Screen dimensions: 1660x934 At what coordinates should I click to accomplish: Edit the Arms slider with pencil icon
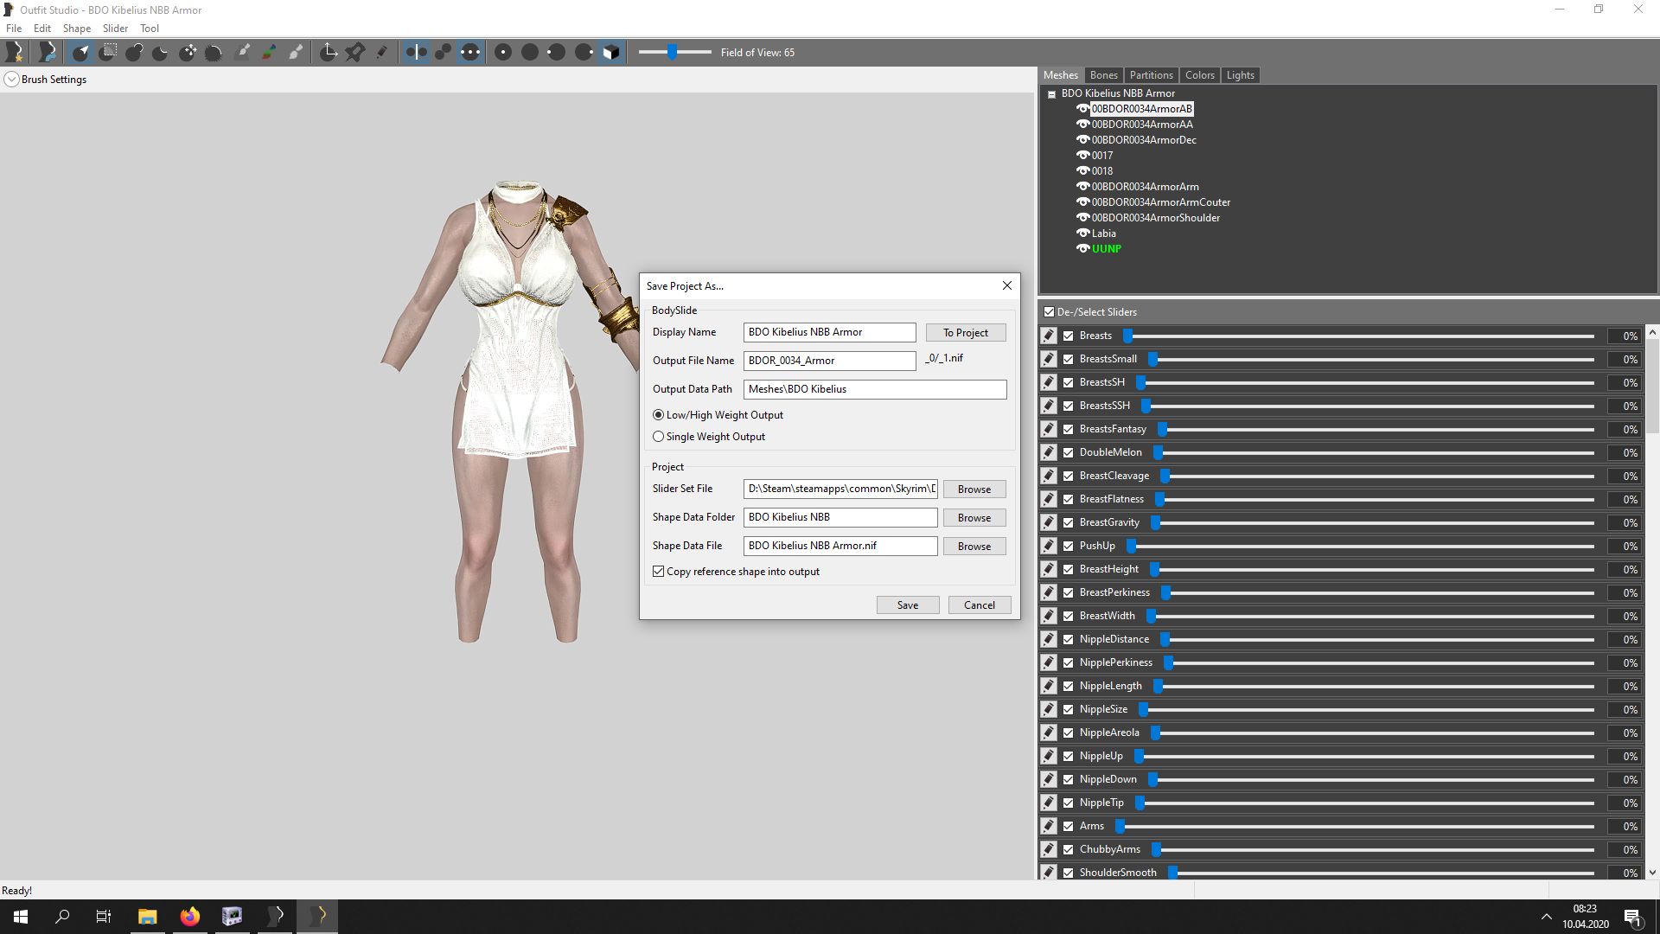click(x=1049, y=826)
